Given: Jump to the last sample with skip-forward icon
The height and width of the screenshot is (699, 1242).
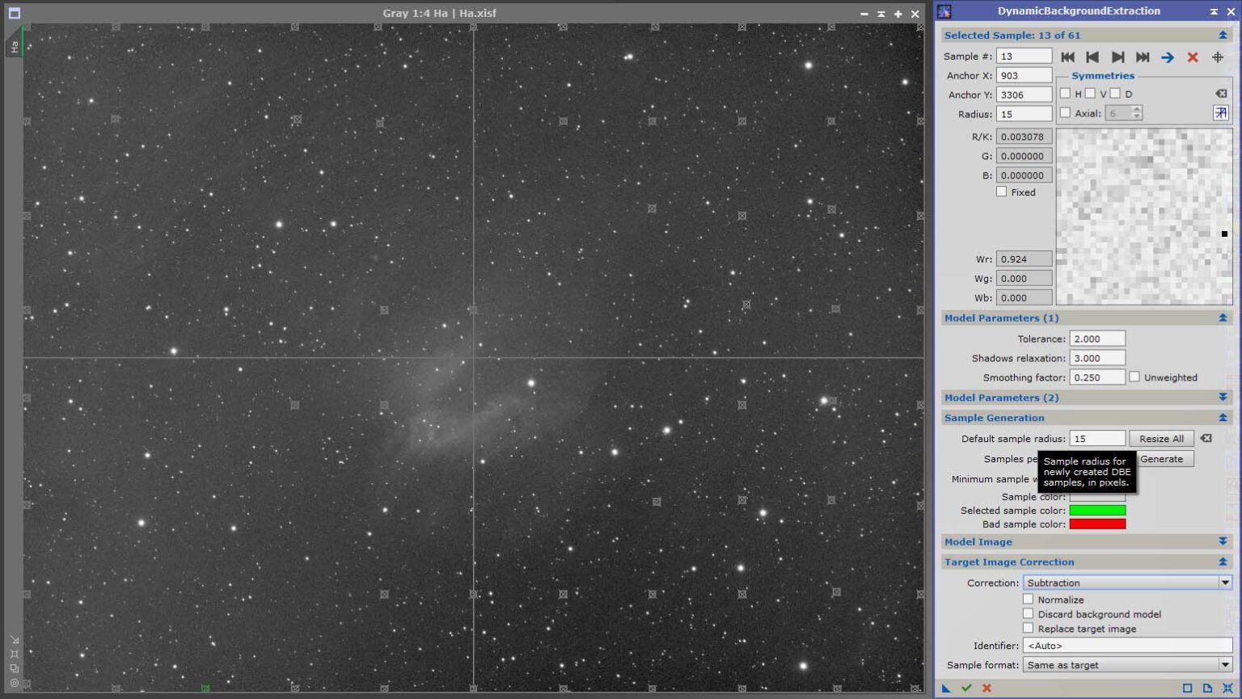Looking at the screenshot, I should [1143, 57].
